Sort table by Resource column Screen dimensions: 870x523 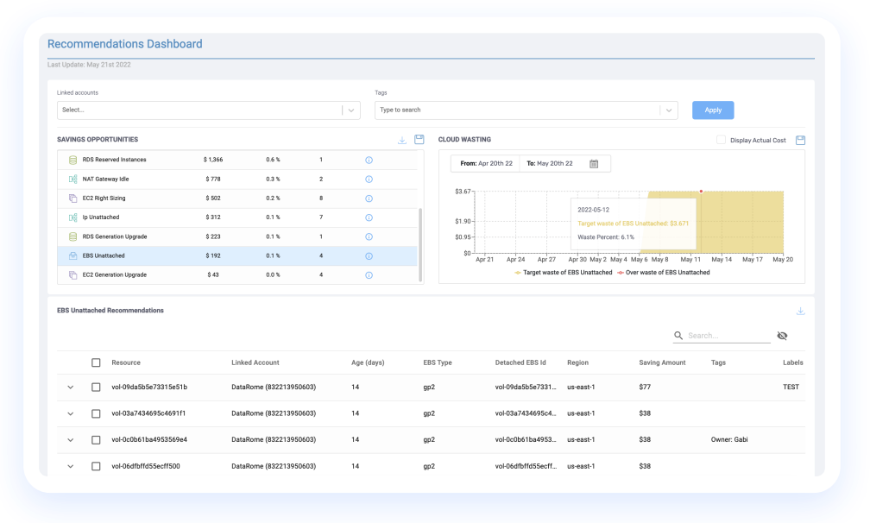126,362
